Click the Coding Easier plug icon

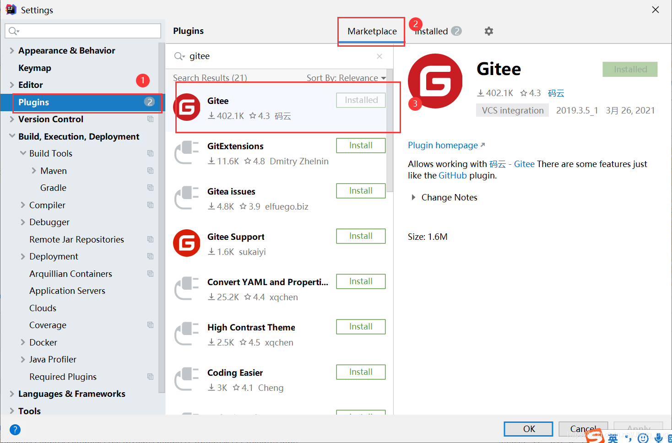[187, 379]
